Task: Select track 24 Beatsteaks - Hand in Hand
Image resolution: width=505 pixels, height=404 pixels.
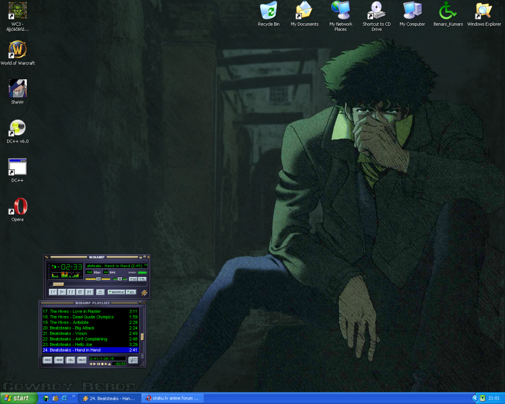Action: point(90,350)
